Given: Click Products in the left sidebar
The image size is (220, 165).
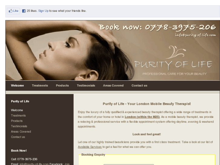Looking at the screenshot, I should 17,121.
